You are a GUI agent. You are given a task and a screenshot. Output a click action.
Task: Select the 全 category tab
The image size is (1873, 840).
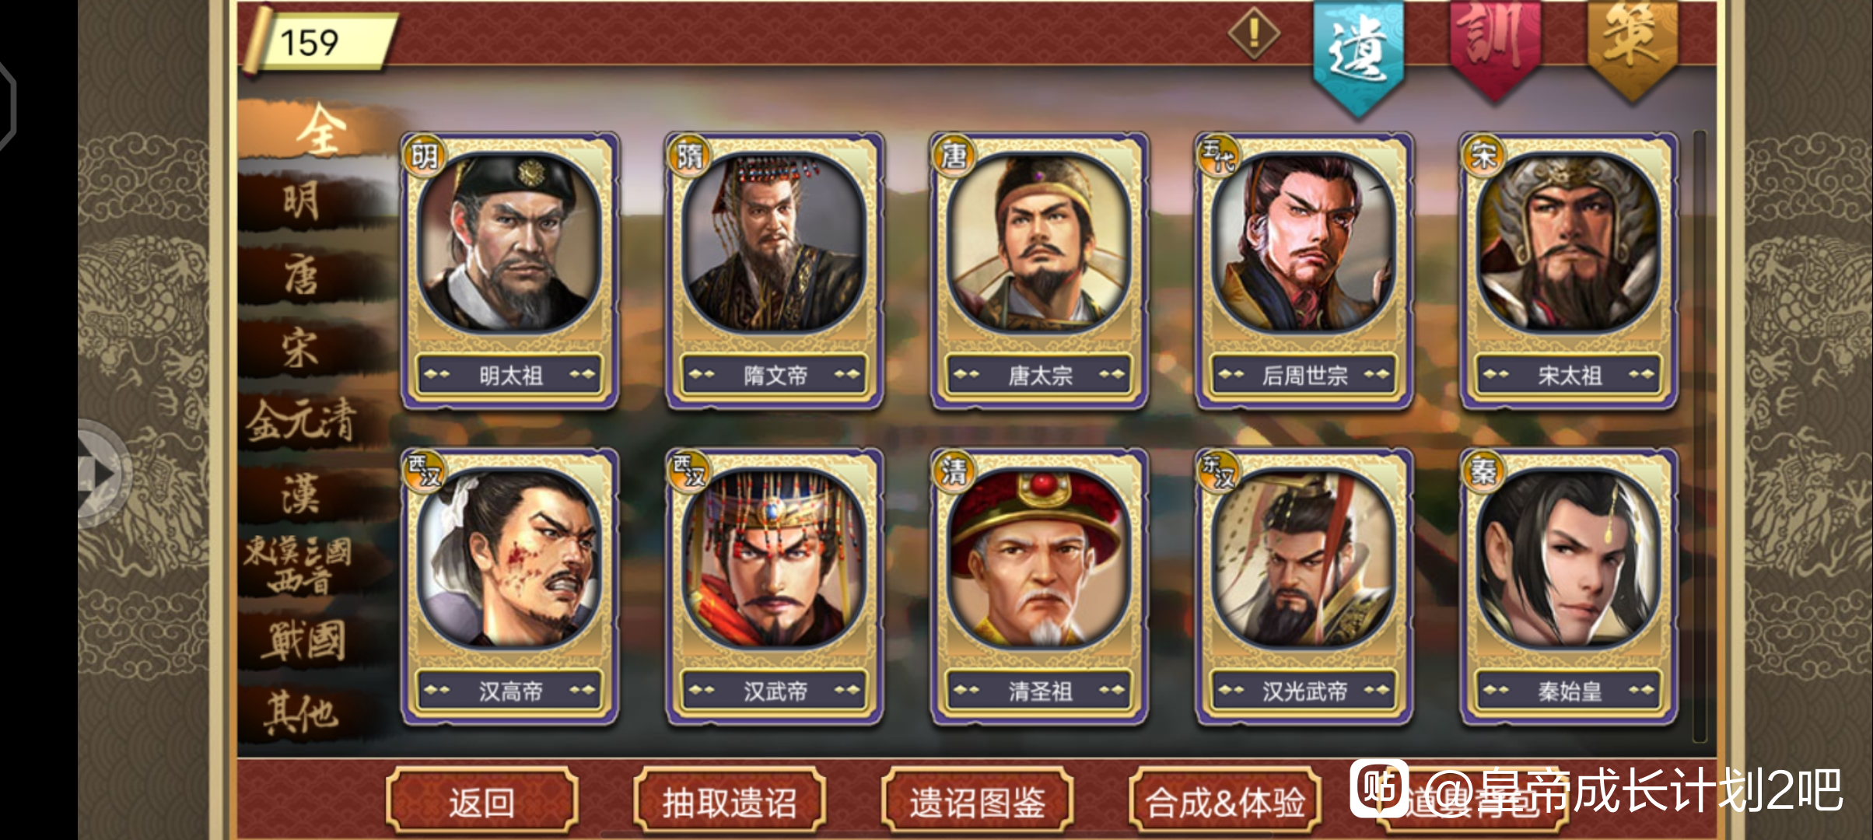pyautogui.click(x=320, y=129)
